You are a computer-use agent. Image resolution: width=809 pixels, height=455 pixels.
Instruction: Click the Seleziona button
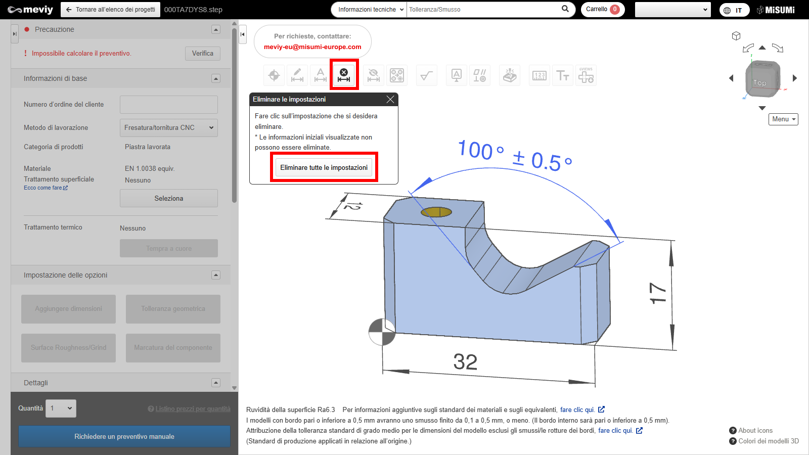(169, 198)
